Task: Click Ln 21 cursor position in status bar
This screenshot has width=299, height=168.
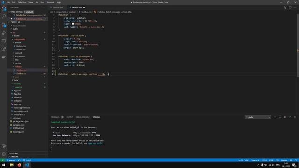Action: tap(243, 160)
